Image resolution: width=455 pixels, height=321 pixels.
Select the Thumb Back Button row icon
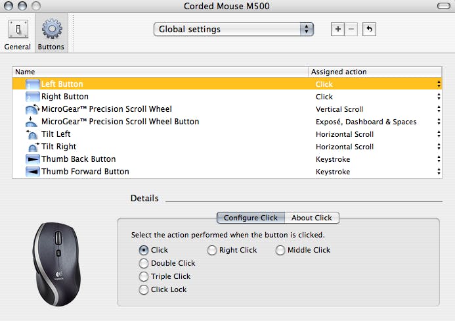(32, 159)
